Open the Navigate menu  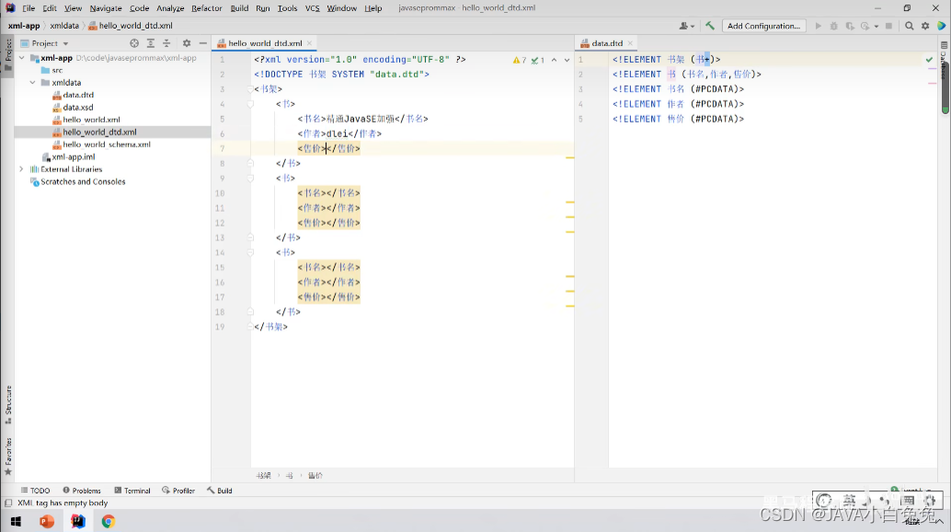tap(106, 8)
